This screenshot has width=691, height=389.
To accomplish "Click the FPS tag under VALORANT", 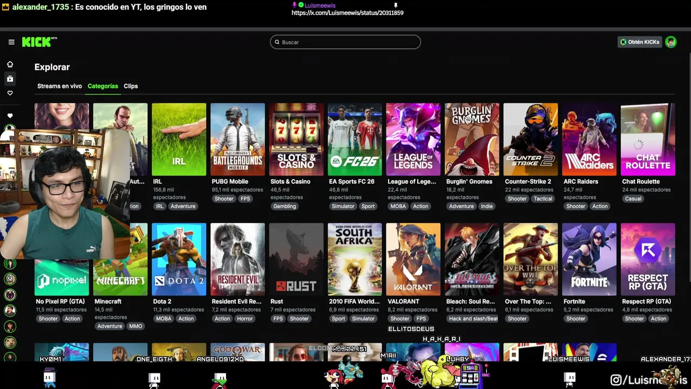I will [x=421, y=319].
